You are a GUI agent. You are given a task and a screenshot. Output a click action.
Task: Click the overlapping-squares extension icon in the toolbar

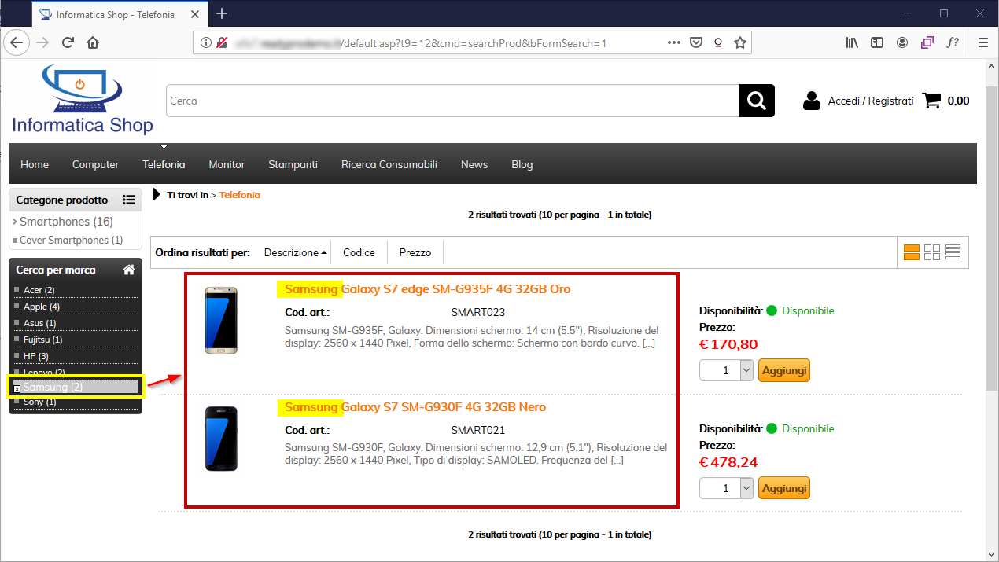pos(927,42)
